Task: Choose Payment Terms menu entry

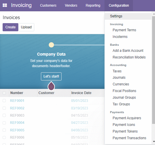Action: [124, 30]
